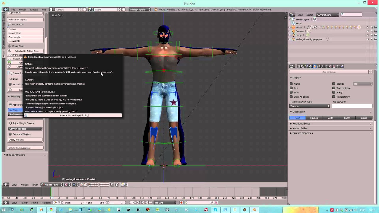The width and height of the screenshot is (379, 213).
Task: Open the Weights menu in 3D header
Action: 24,185
